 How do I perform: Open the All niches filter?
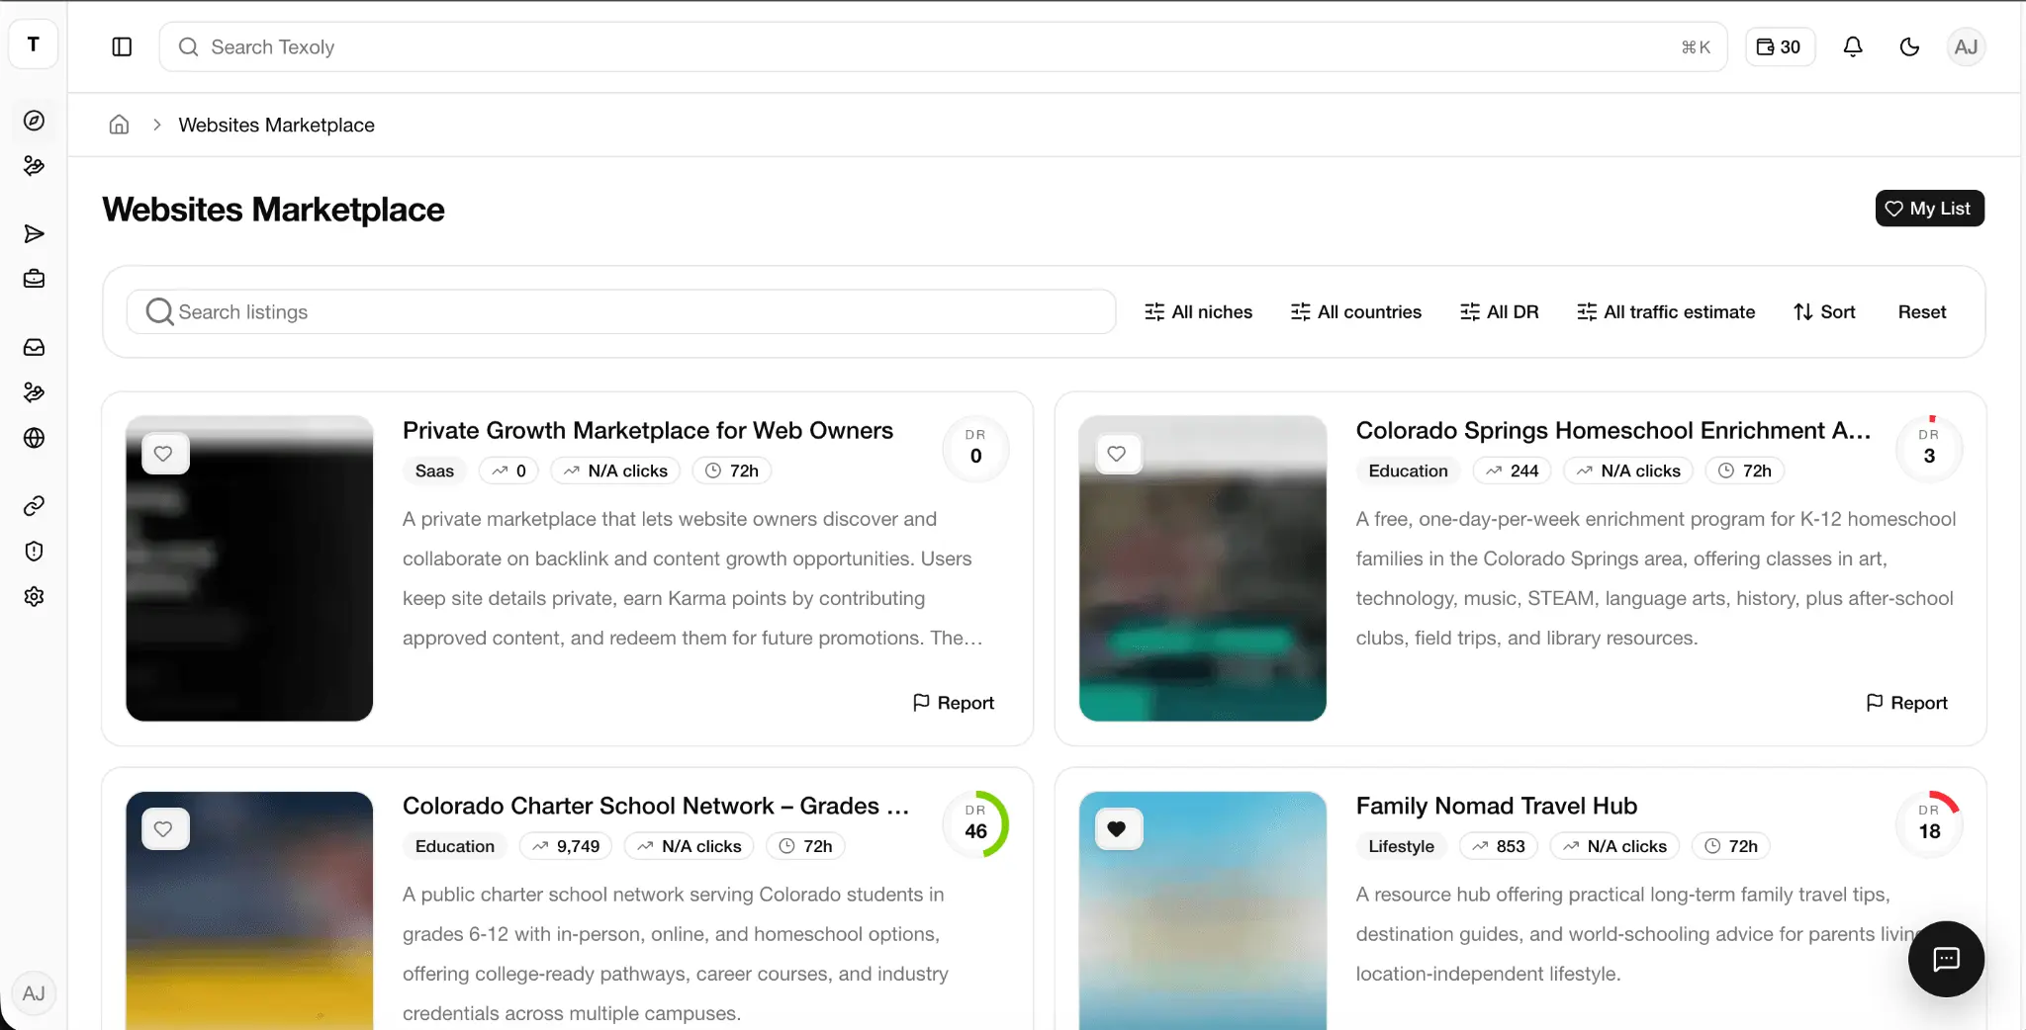[1198, 311]
